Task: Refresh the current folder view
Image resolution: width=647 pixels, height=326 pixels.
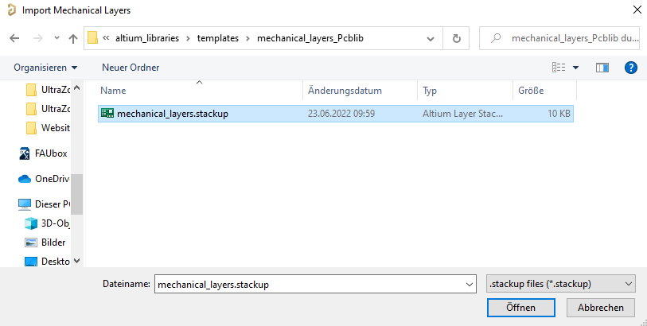Action: point(456,38)
